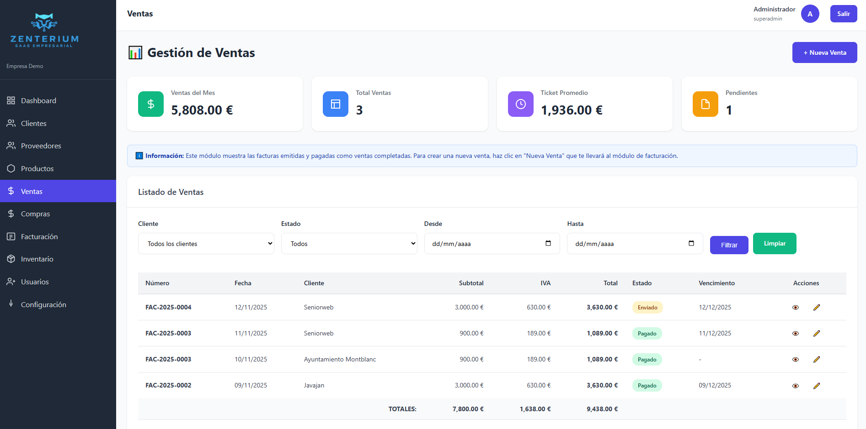The width and height of the screenshot is (866, 429).
Task: Click the purple clock Ticket Promedio icon
Action: [520, 104]
